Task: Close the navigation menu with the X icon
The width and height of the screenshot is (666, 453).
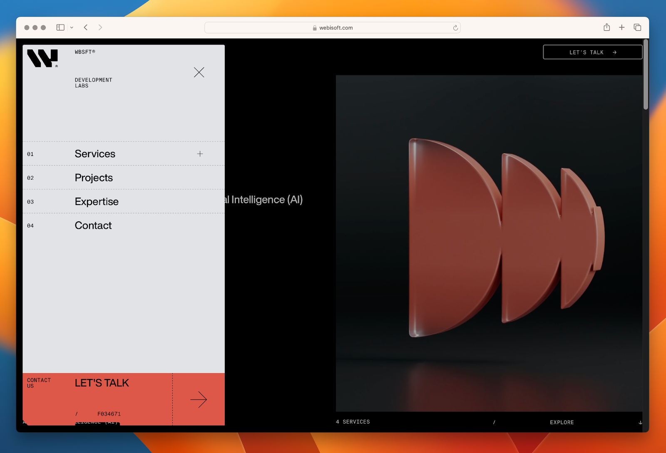Action: 199,72
